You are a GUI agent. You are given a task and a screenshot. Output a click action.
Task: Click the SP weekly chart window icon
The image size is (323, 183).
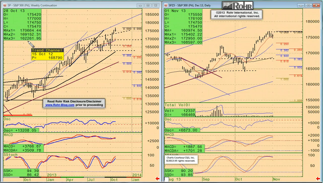point(5,5)
